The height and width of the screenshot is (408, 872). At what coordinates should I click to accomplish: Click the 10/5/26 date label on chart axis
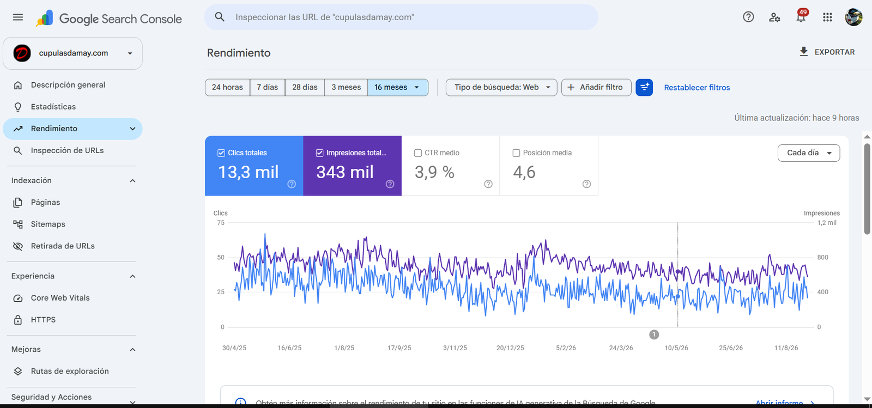(x=676, y=348)
